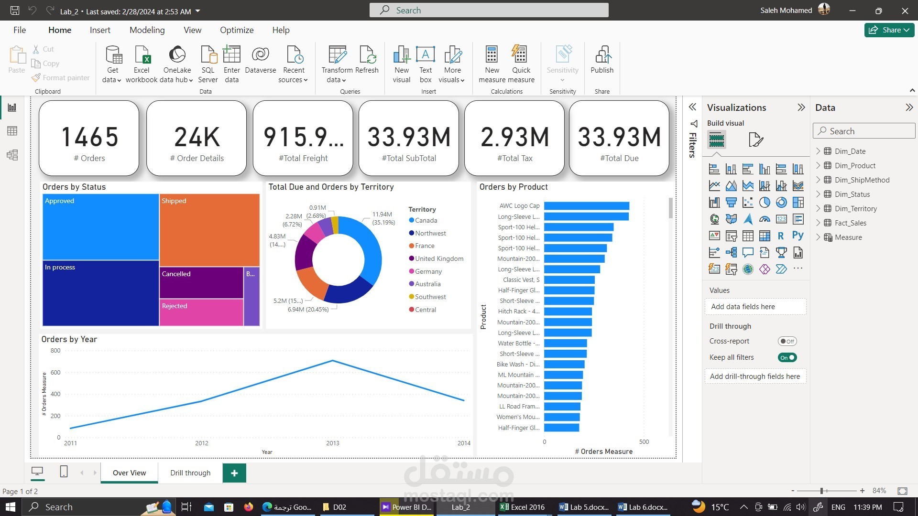Toggle the Cross-report switch on
The width and height of the screenshot is (918, 516).
coord(787,341)
